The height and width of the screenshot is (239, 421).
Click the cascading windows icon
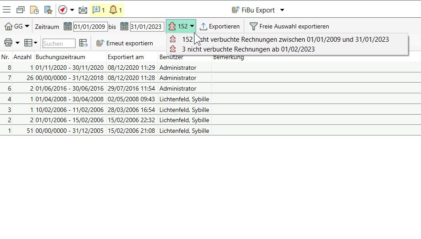pyautogui.click(x=20, y=10)
